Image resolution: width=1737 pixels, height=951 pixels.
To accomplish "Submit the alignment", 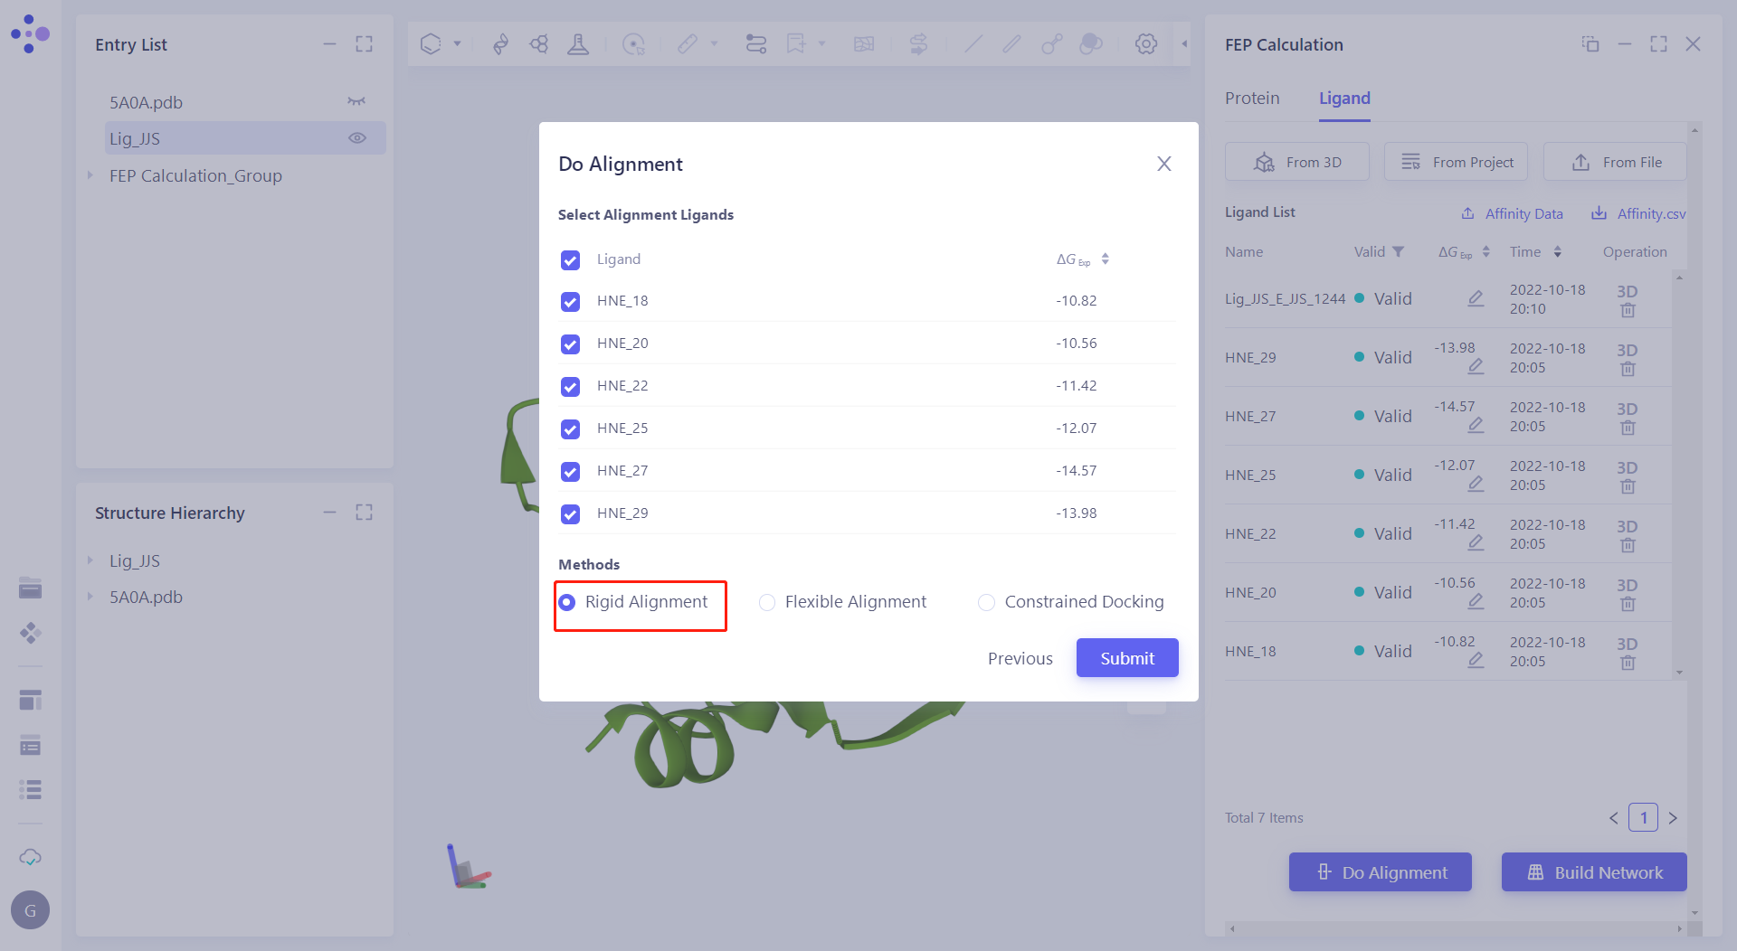I will (1126, 658).
